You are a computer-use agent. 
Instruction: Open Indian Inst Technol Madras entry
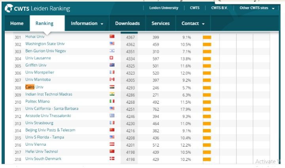point(49,94)
